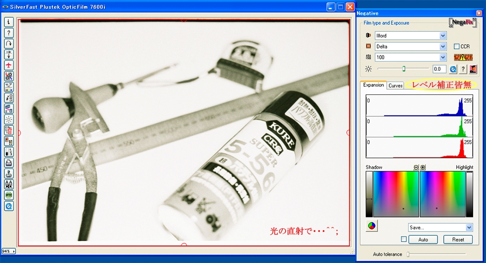Click the Auto tolerance slider handle
486x263 pixels.
pyautogui.click(x=408, y=254)
